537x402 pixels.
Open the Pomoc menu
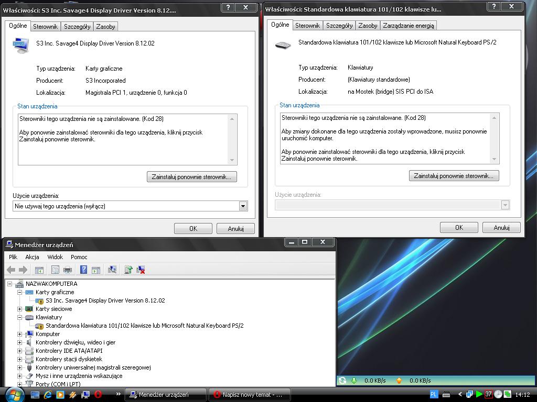pos(79,257)
